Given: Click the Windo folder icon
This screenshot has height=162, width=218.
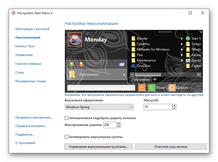Looking at the screenshot, I should [188, 49].
